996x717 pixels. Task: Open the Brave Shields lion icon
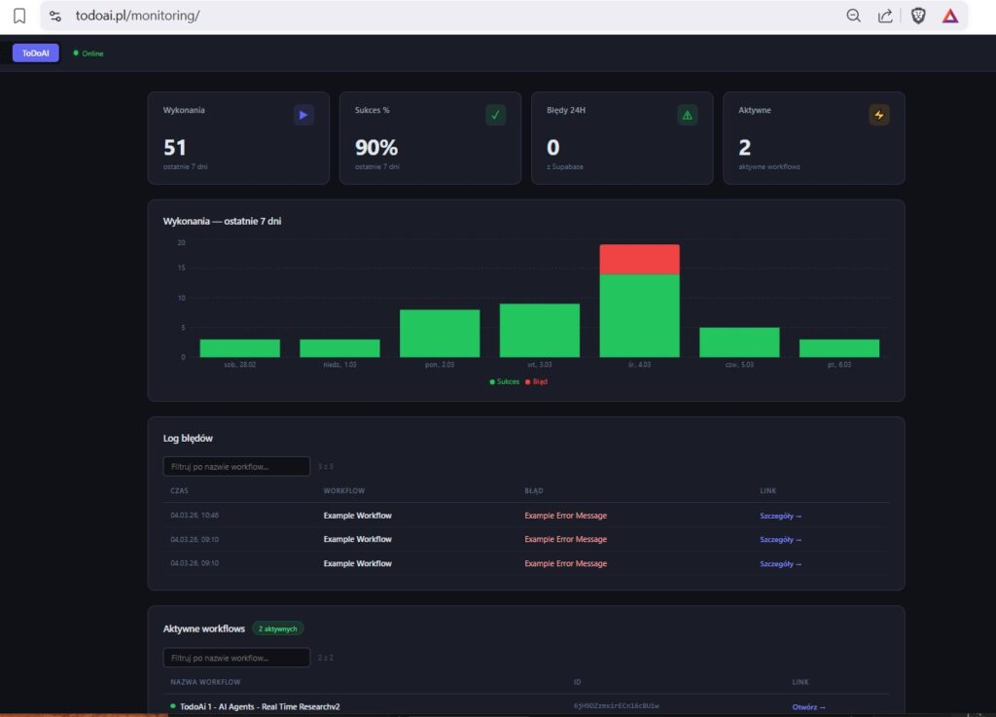(x=918, y=16)
